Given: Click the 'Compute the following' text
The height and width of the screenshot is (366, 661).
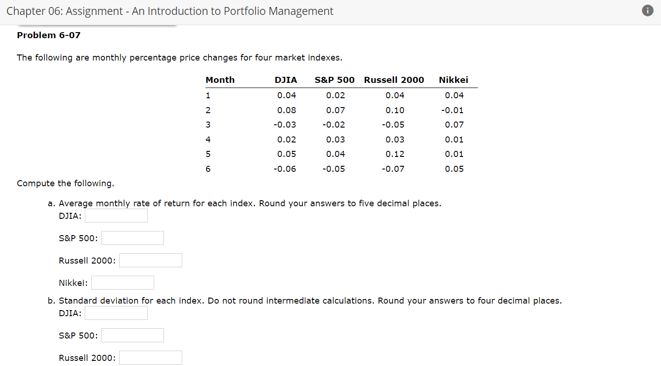Looking at the screenshot, I should [x=65, y=183].
